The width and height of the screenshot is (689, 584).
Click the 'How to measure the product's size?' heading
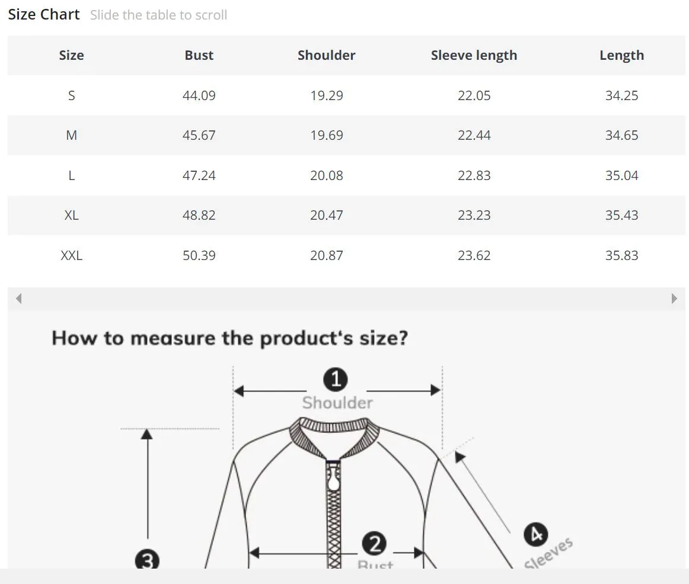(230, 338)
